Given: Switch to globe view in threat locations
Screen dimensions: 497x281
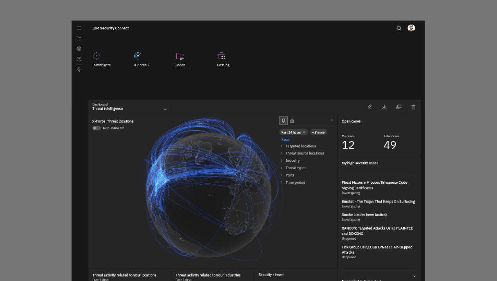Looking at the screenshot, I should [x=284, y=120].
